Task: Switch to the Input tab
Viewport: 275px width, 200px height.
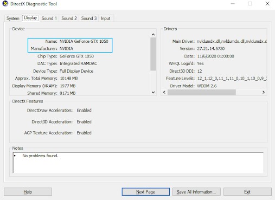Action: point(106,18)
